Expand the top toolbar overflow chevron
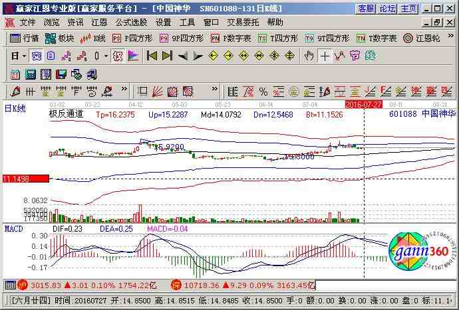The image size is (459, 310). click(450, 37)
